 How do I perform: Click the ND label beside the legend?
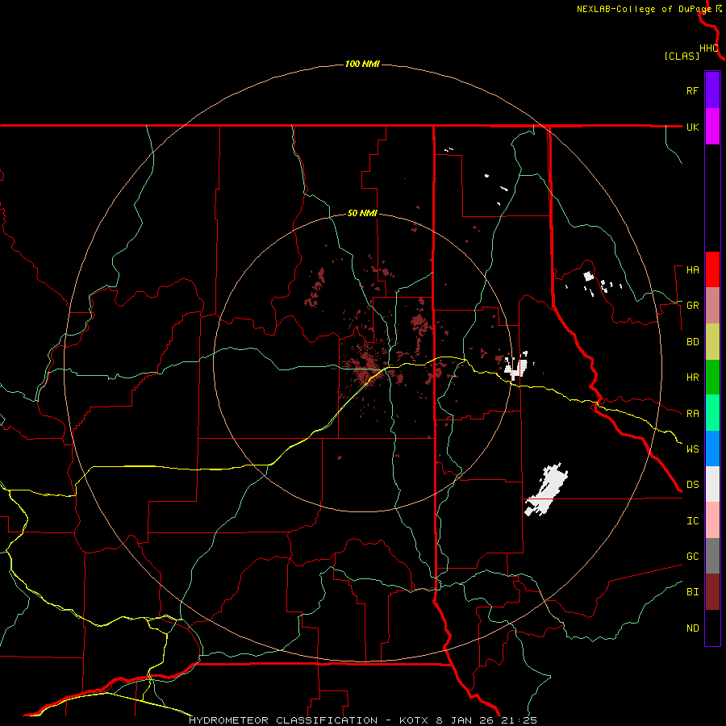(693, 628)
